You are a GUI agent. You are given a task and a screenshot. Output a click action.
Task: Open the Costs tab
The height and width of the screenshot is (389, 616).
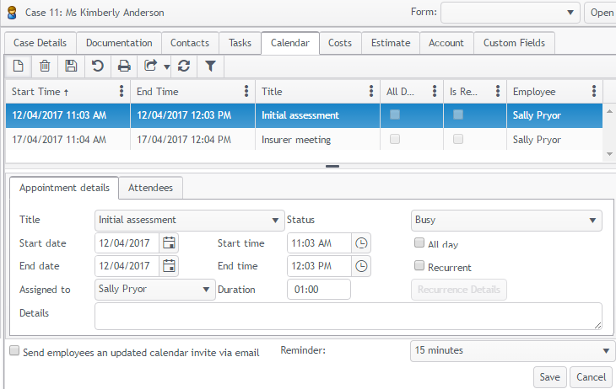coord(340,43)
